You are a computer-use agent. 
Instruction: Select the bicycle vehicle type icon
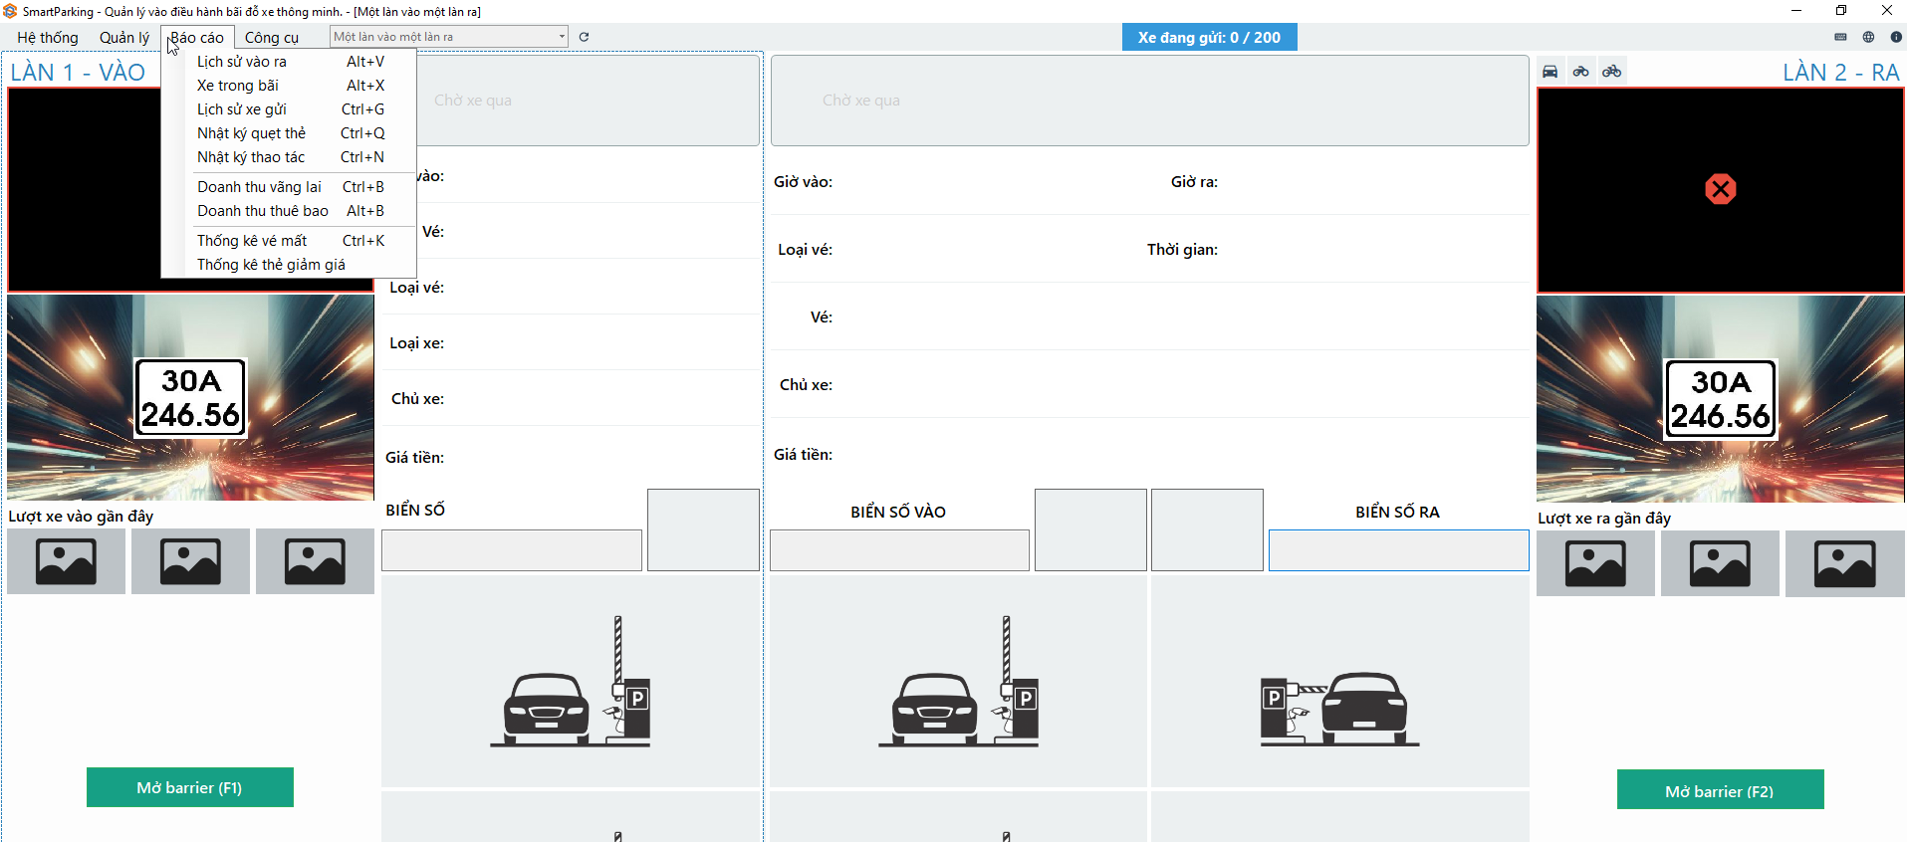1612,72
